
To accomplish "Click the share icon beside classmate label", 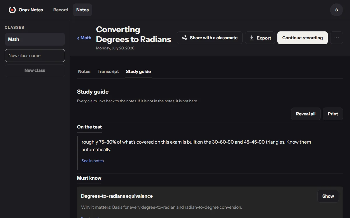I will pos(184,38).
